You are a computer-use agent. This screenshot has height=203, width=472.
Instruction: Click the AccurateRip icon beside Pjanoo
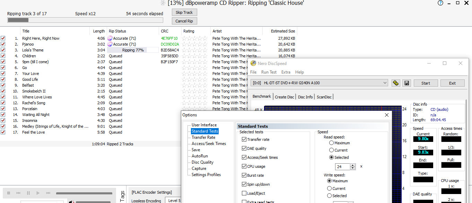(x=110, y=44)
